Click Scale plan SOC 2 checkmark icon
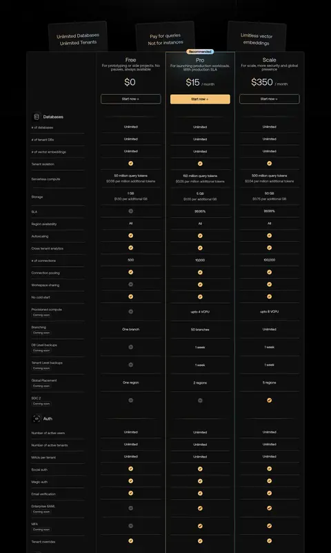The width and height of the screenshot is (331, 553). (269, 400)
